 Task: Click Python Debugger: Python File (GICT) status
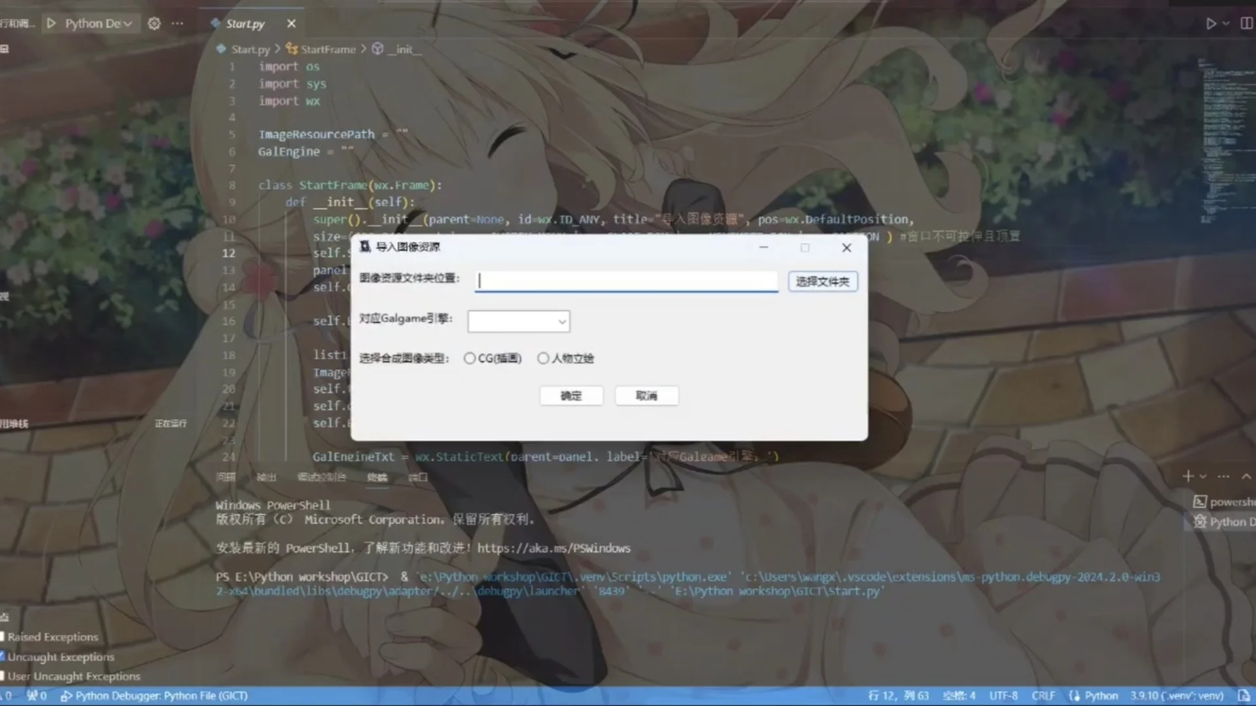tap(154, 696)
